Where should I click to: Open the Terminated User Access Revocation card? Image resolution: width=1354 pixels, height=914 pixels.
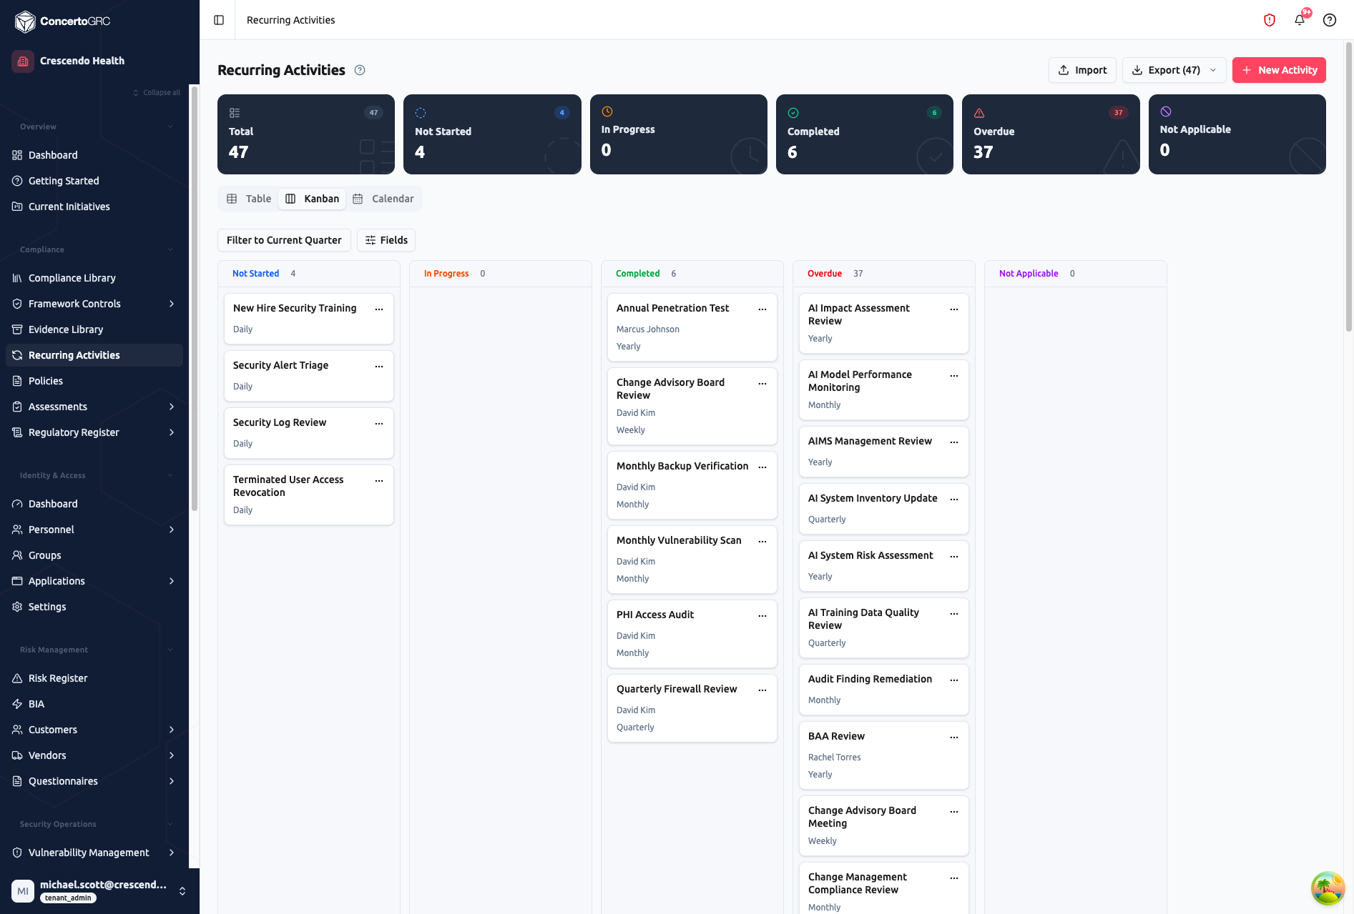(x=308, y=495)
